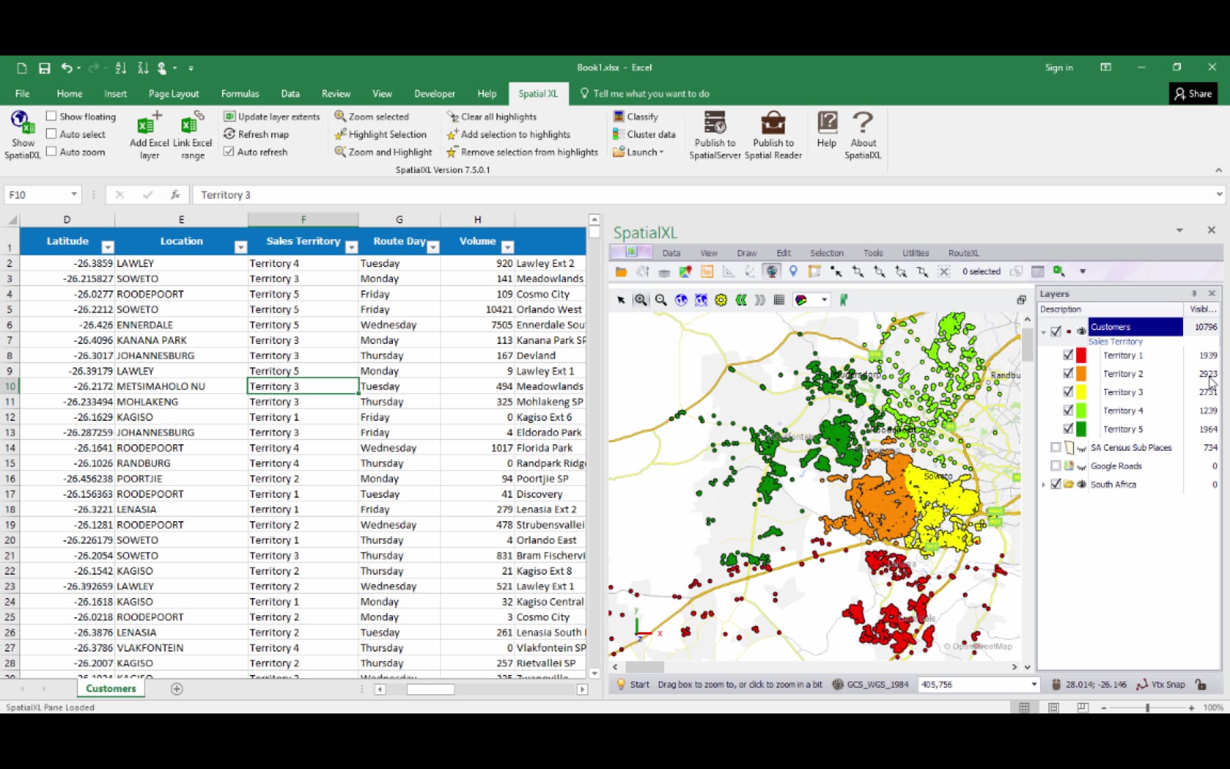This screenshot has width=1230, height=769.
Task: Open the RouteXL menu in SpatialXL pane
Action: pos(963,253)
